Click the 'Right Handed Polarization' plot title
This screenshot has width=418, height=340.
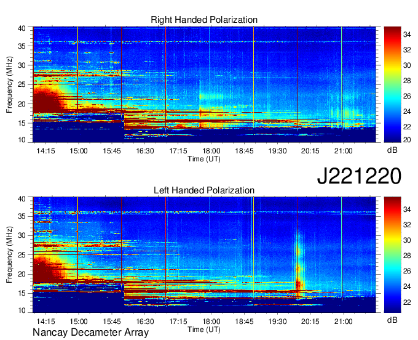tap(204, 20)
